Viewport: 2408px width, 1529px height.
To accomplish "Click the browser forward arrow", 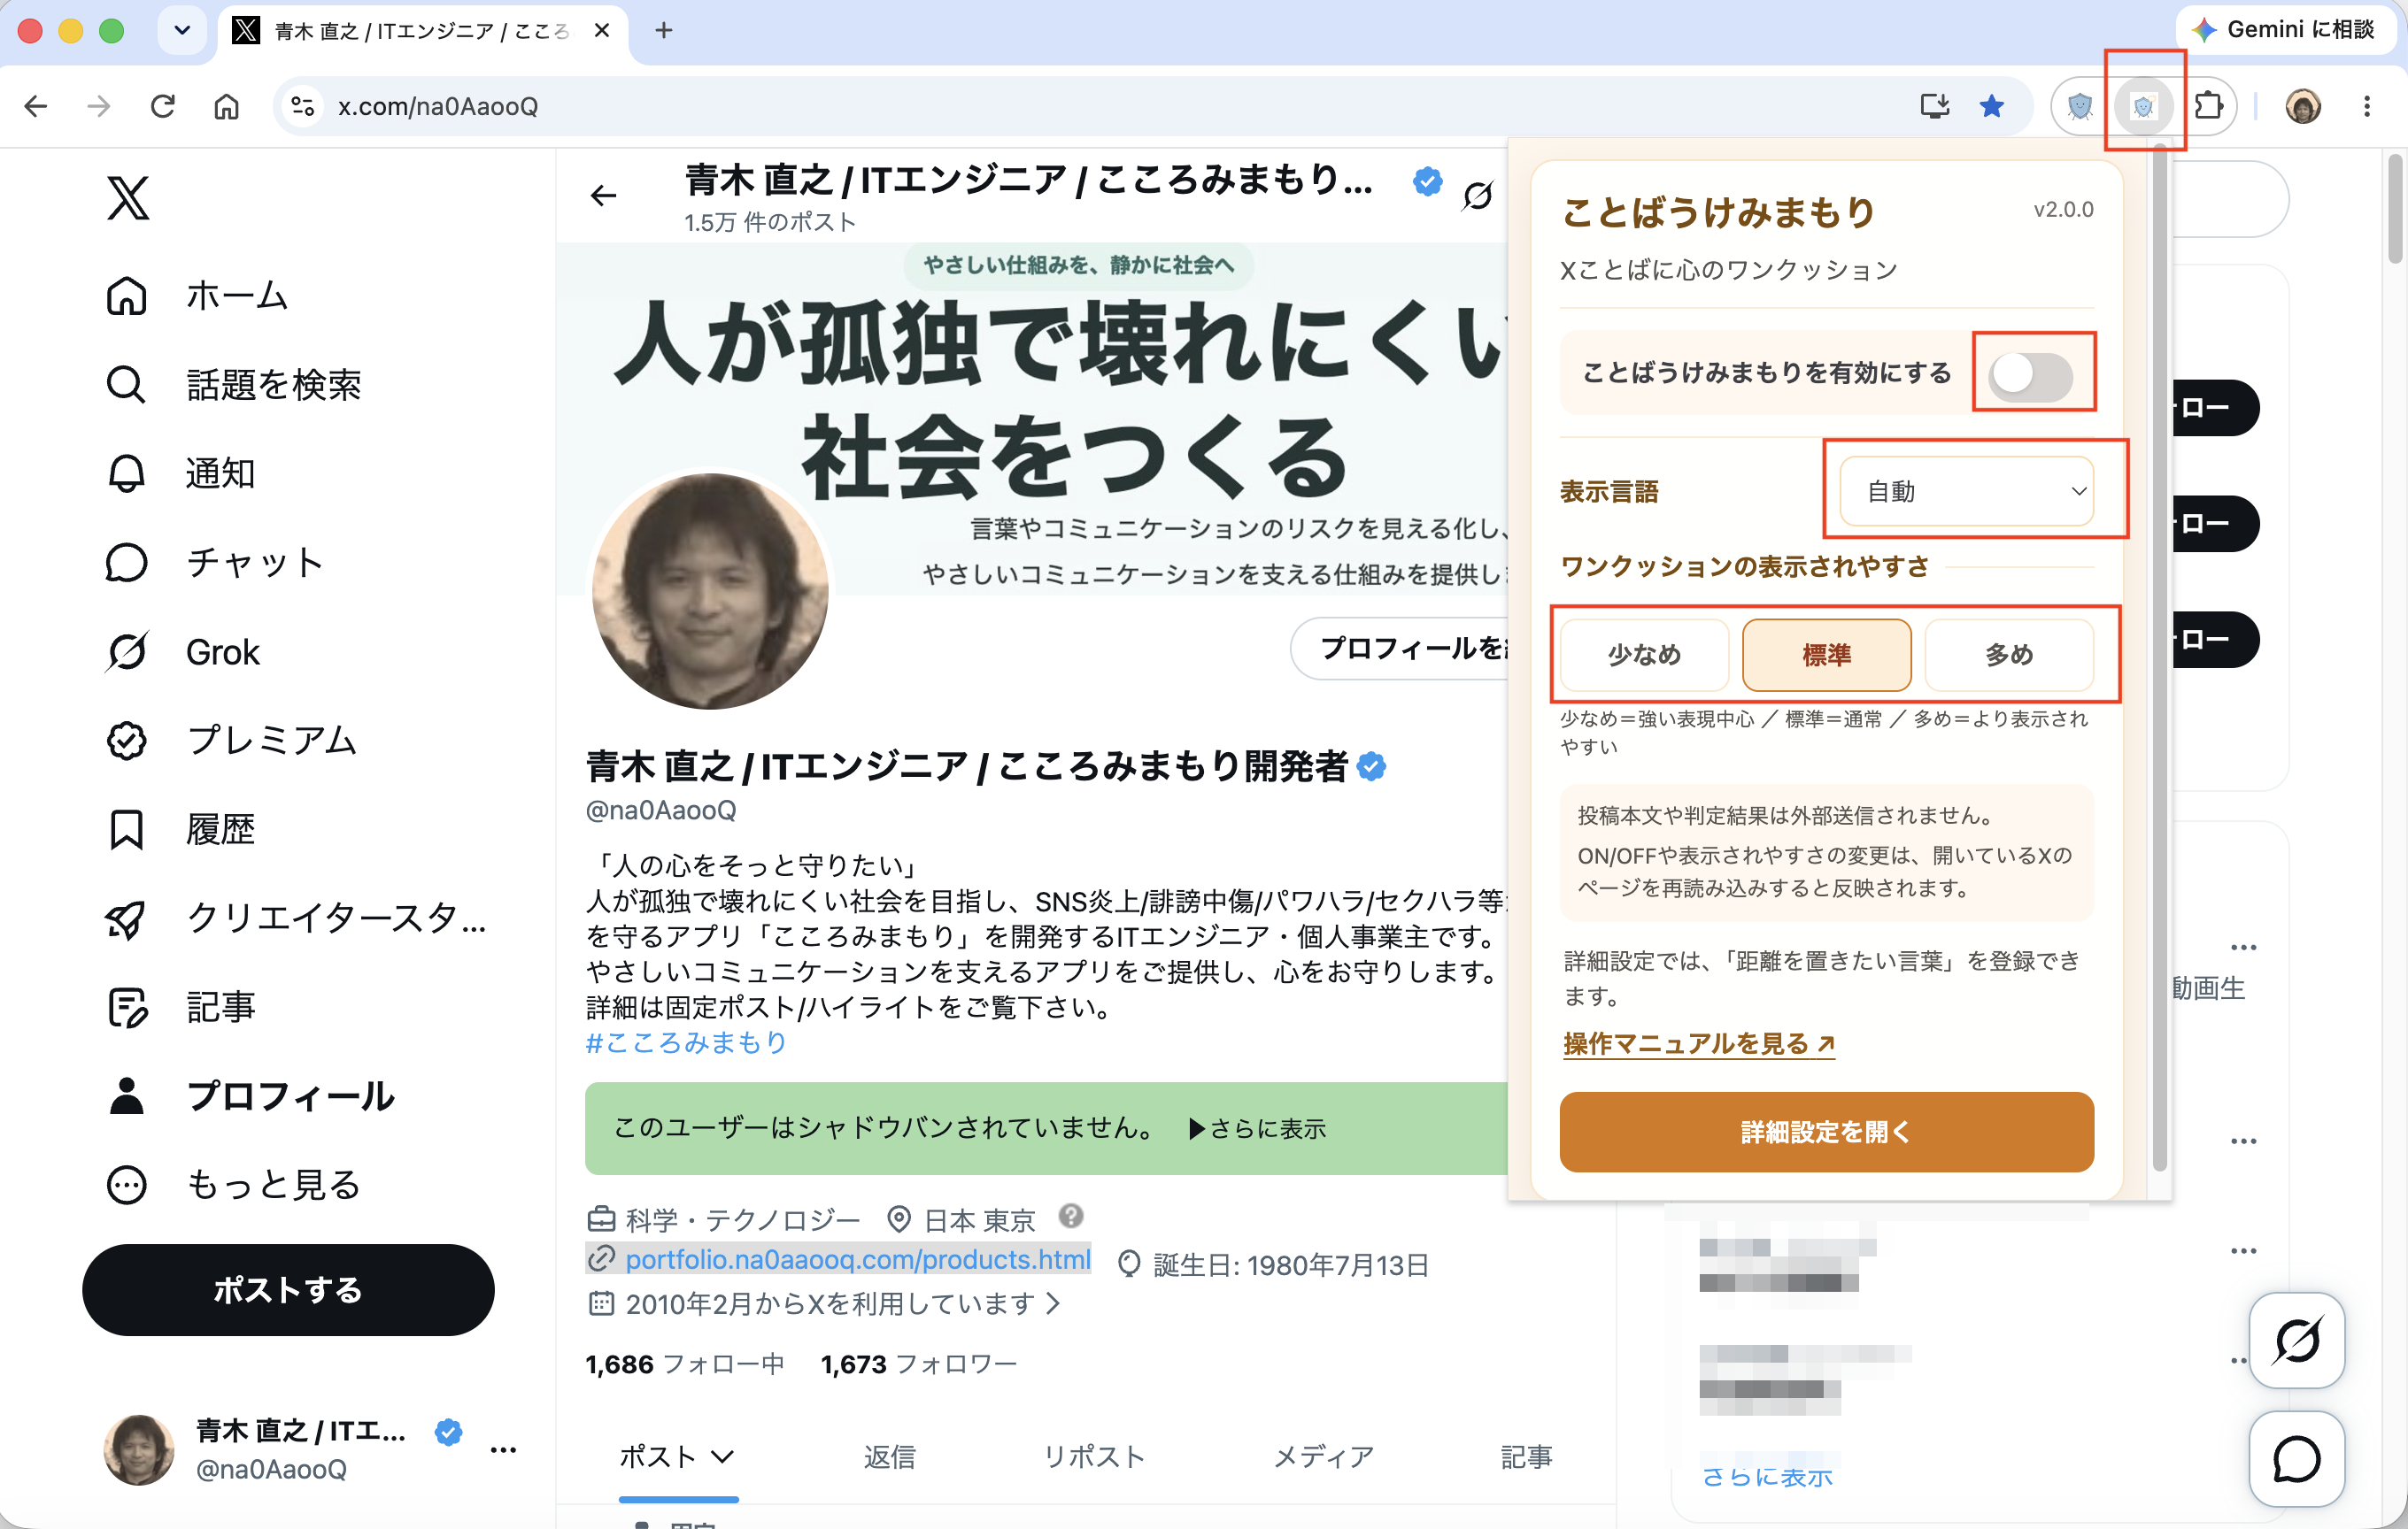I will [98, 106].
